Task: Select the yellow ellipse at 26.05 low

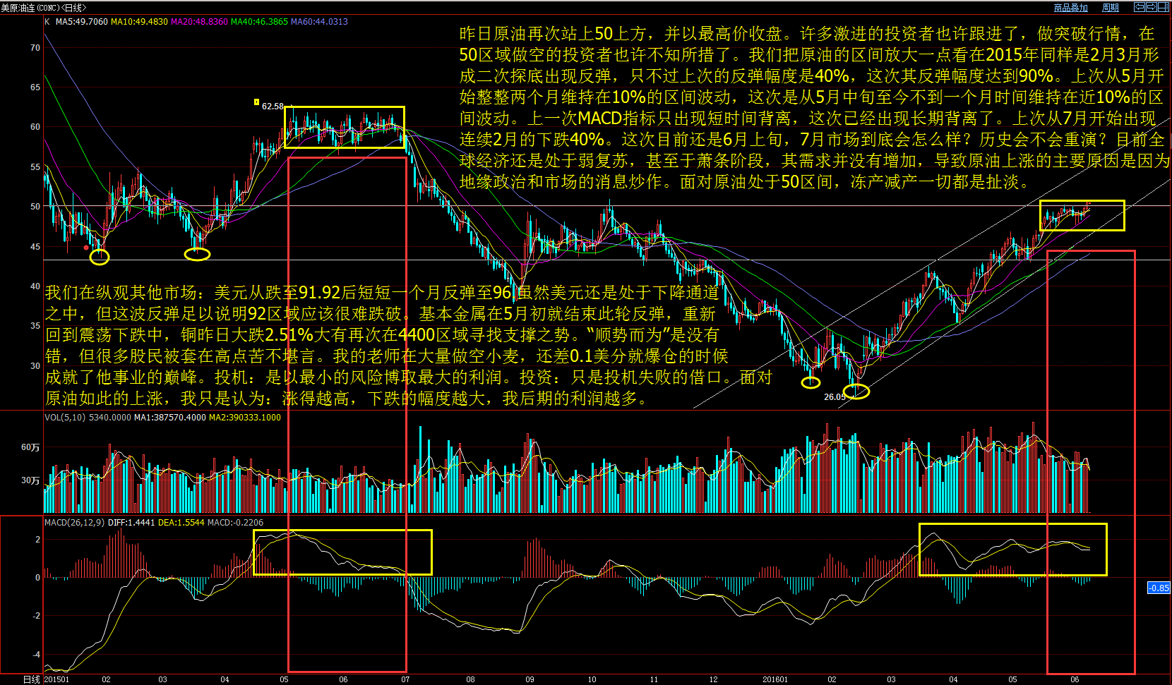Action: pos(856,391)
